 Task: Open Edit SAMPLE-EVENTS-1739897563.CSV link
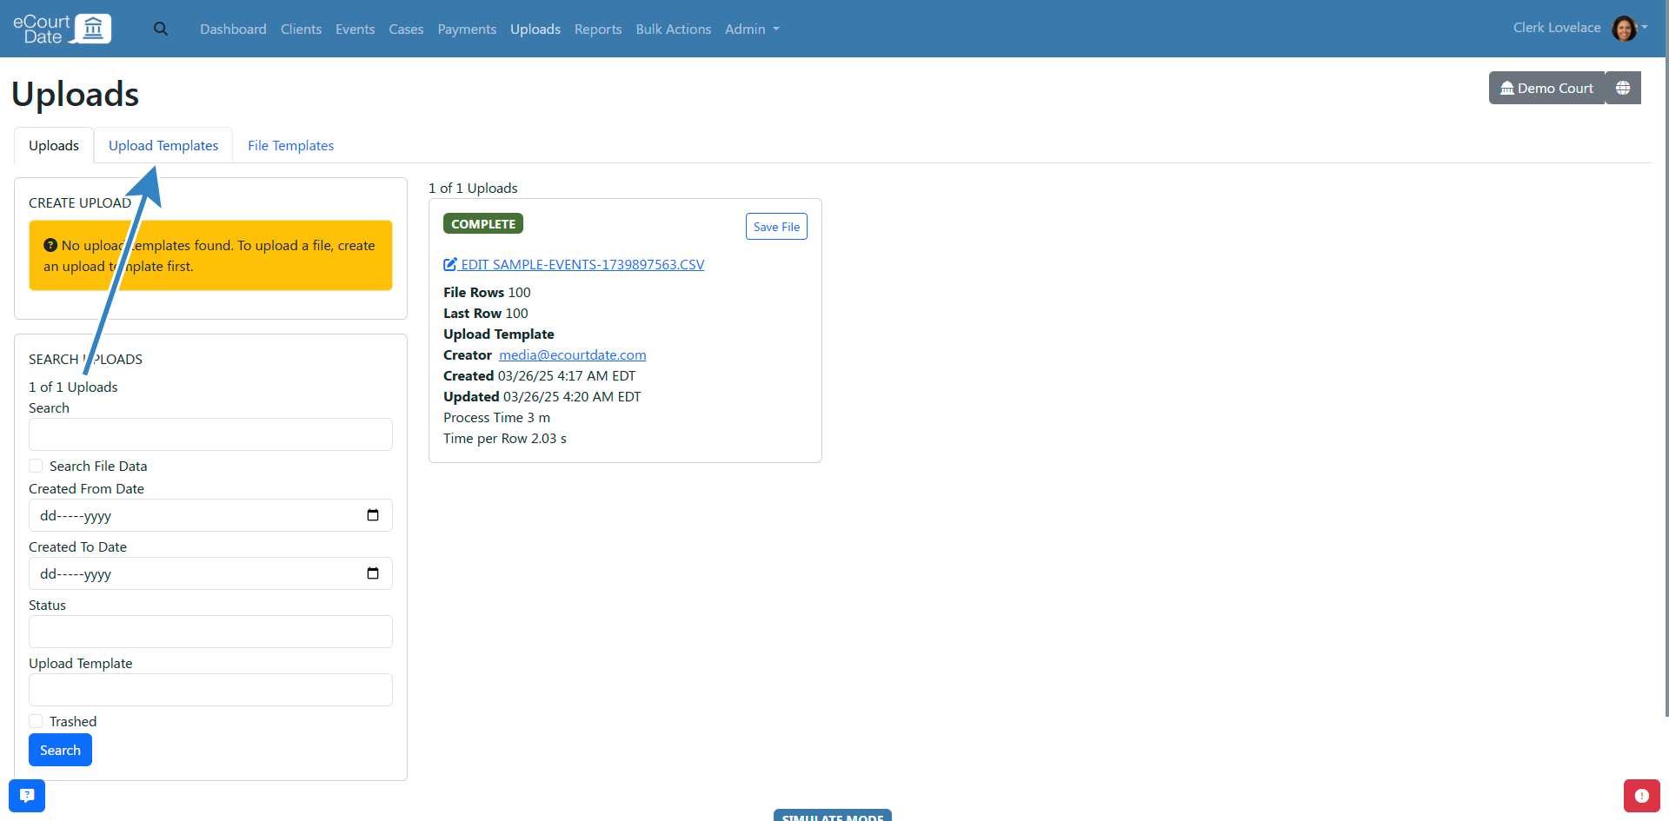coord(574,264)
